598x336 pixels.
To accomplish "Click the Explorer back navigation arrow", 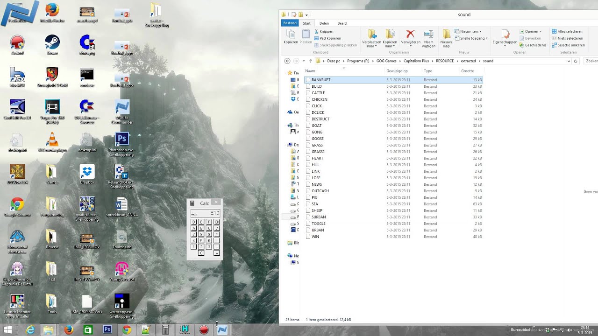I will tap(287, 61).
